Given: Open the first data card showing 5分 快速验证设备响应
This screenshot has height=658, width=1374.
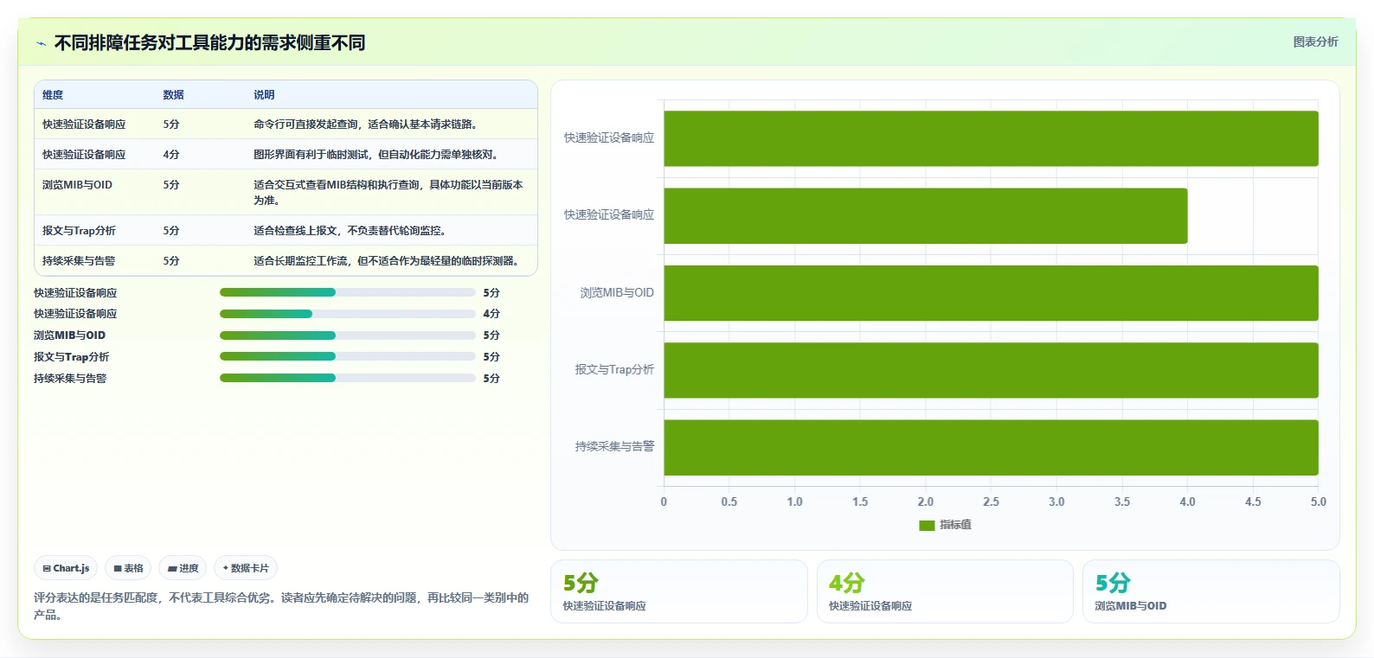Looking at the screenshot, I should [x=679, y=591].
